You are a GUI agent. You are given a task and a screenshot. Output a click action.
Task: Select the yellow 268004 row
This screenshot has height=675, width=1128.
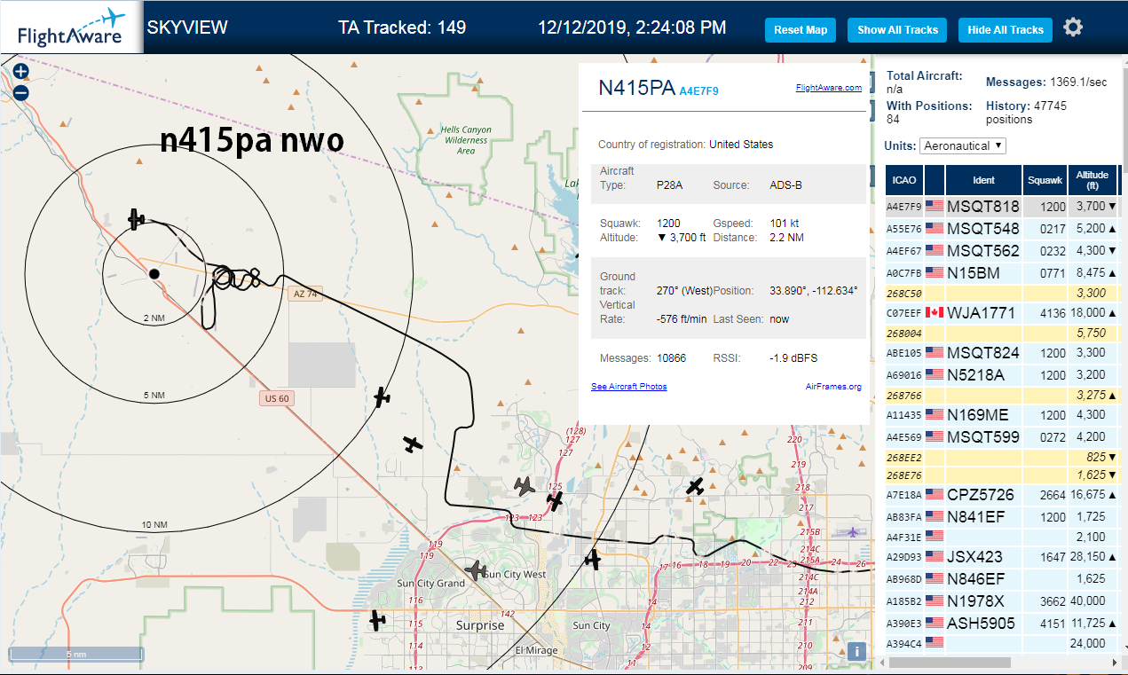tap(1002, 333)
